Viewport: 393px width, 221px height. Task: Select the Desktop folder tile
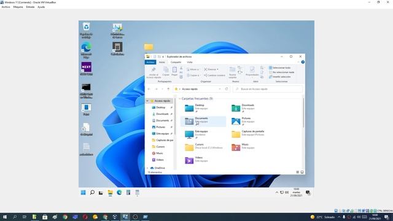coord(203,108)
